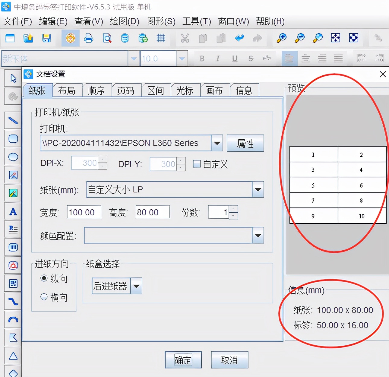Click label cell 10 in preview
Viewport: 389px width, 377px height.
click(x=362, y=216)
